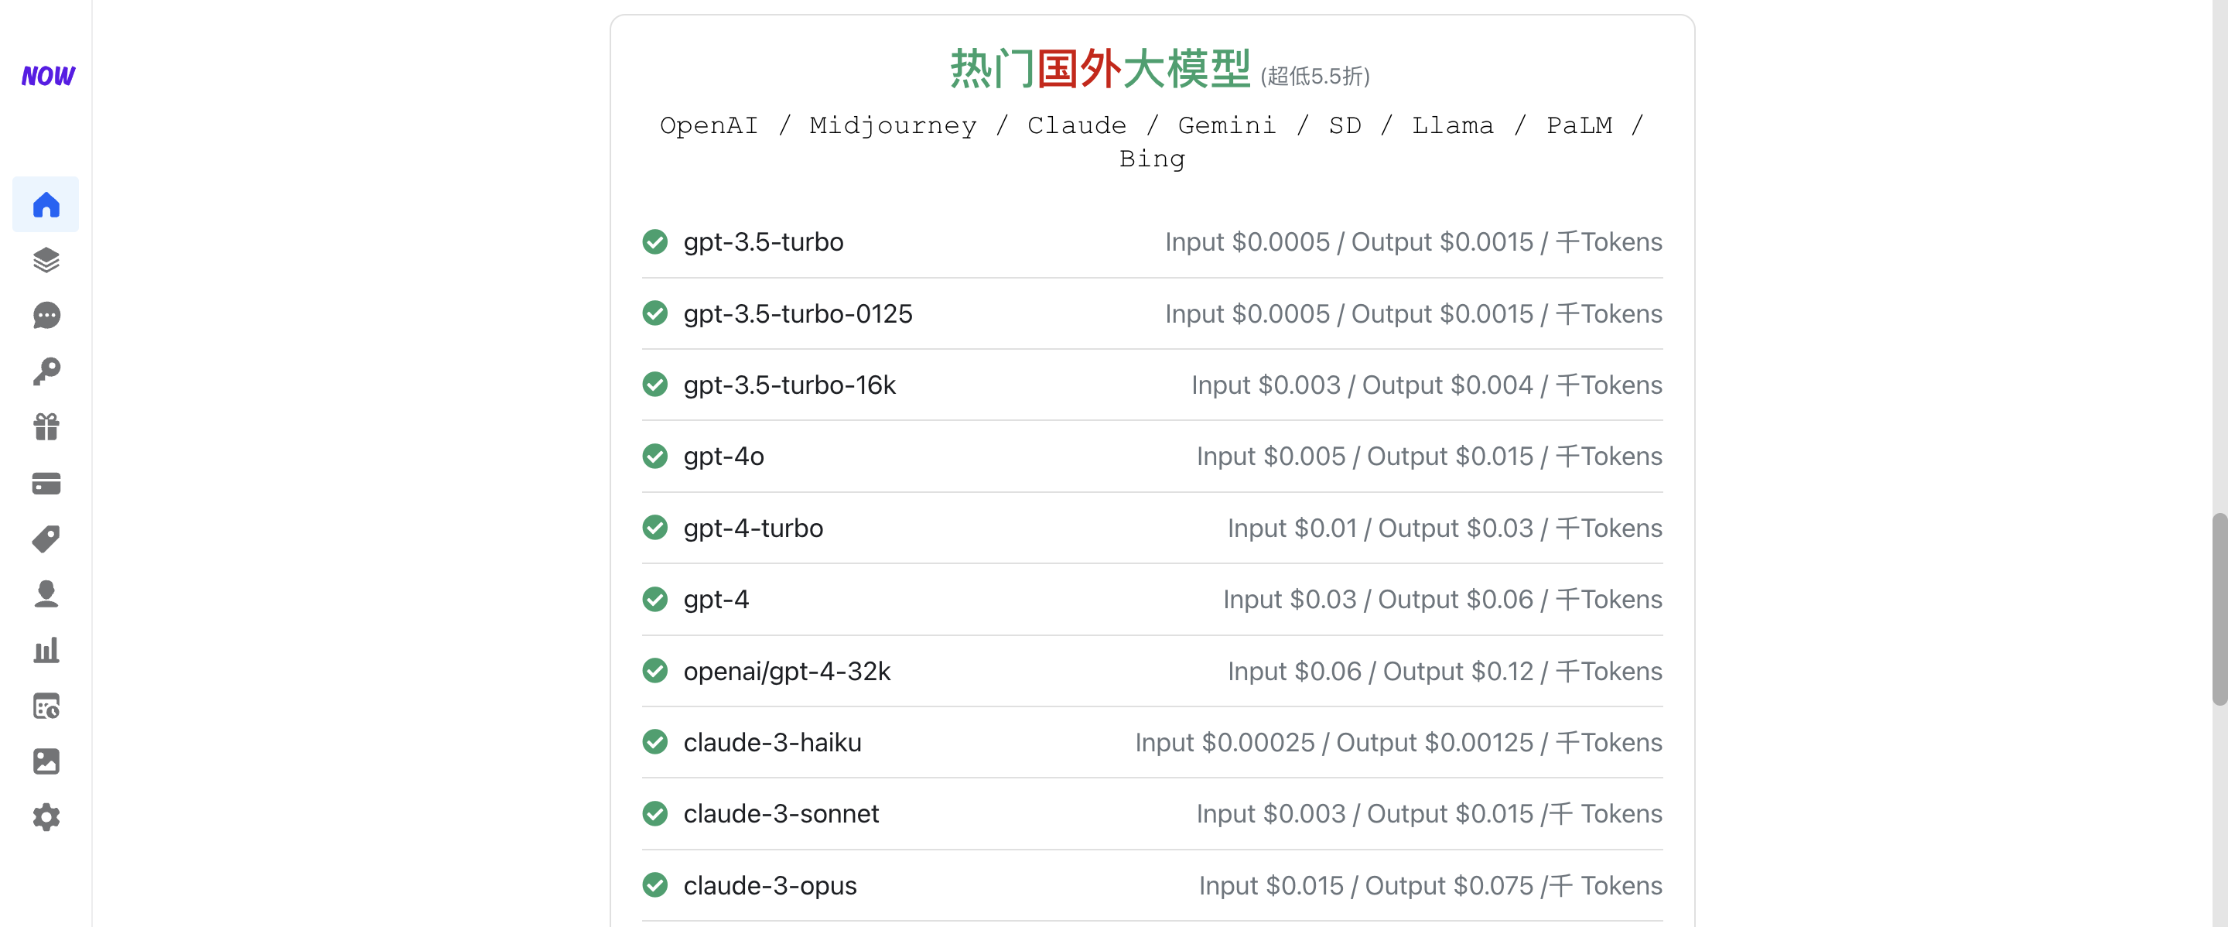The image size is (2228, 927).
Task: Select the gpt-3.5-turbo model name
Action: (763, 241)
